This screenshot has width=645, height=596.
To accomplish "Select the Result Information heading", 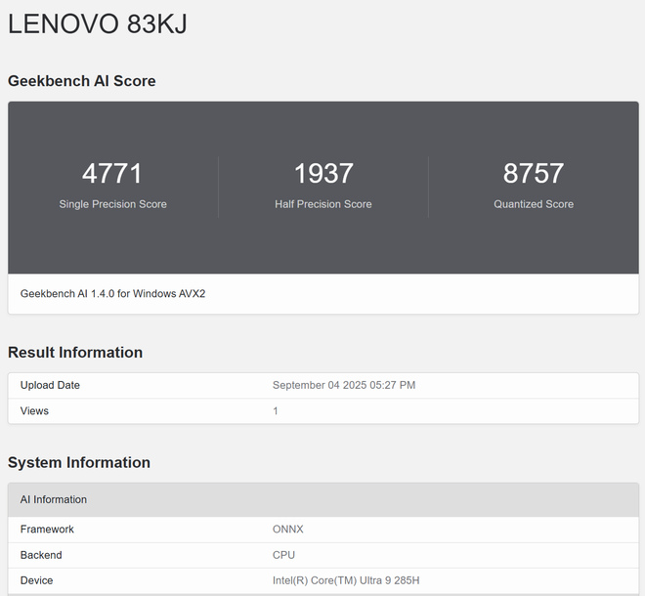I will pos(75,353).
